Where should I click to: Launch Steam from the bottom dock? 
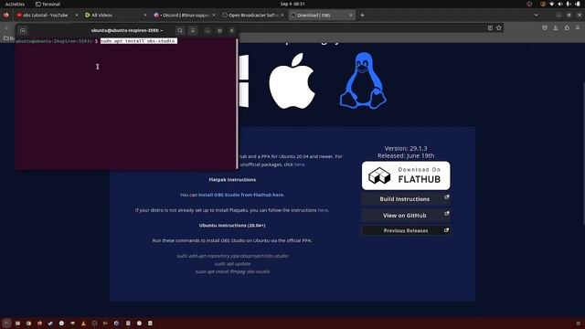[50, 323]
